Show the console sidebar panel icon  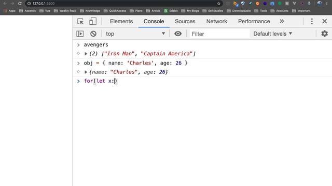80,34
